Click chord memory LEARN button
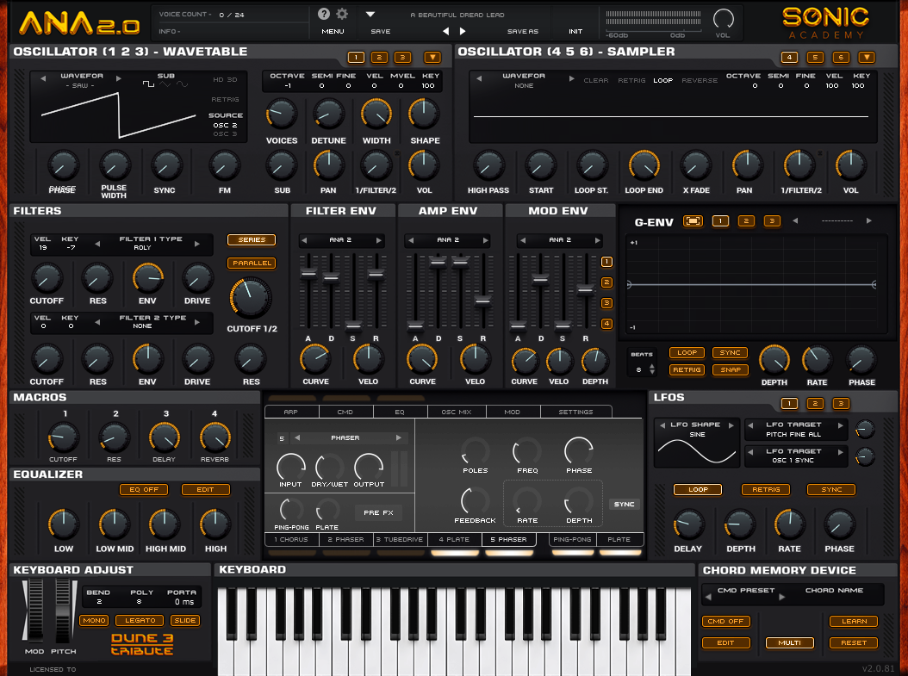The height and width of the screenshot is (676, 908). (x=854, y=622)
